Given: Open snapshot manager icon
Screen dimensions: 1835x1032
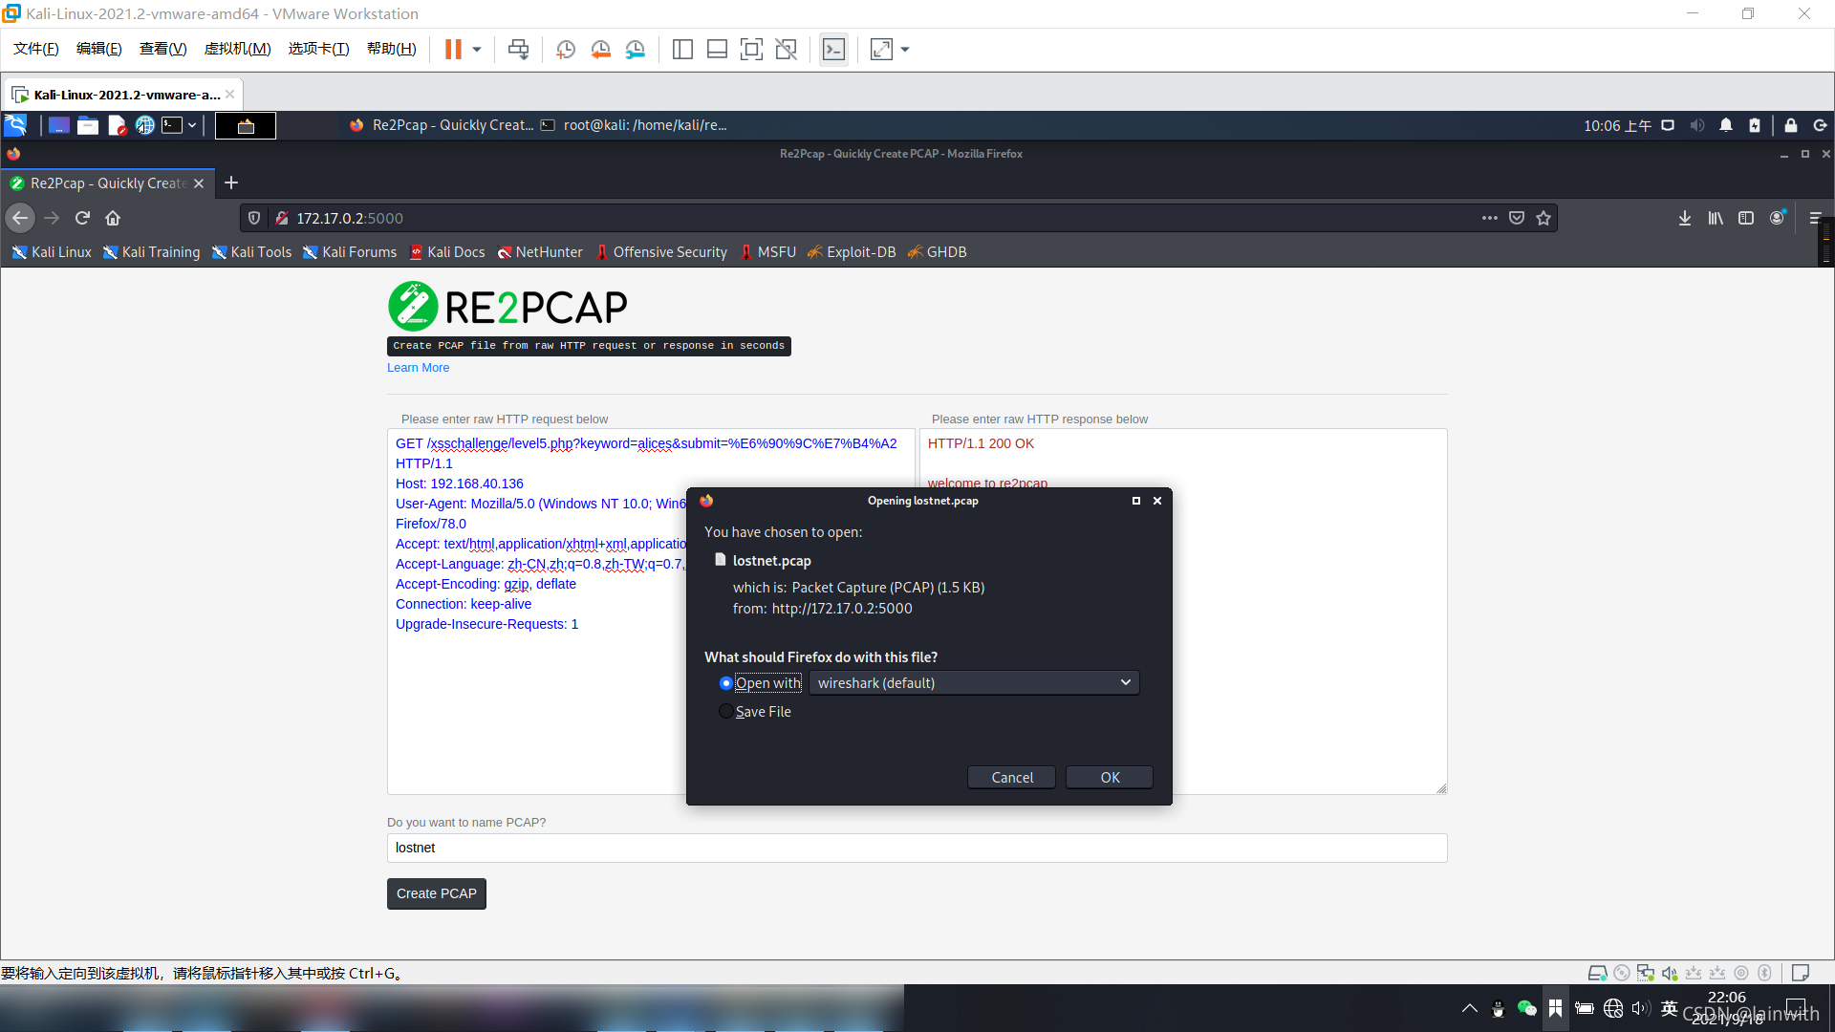Looking at the screenshot, I should pos(636,49).
